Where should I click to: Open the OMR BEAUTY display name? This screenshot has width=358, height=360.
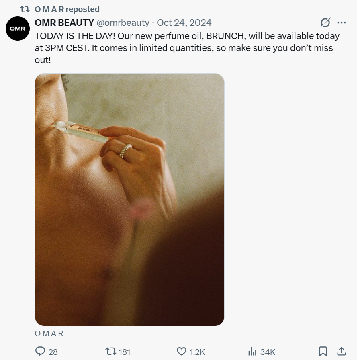[65, 22]
